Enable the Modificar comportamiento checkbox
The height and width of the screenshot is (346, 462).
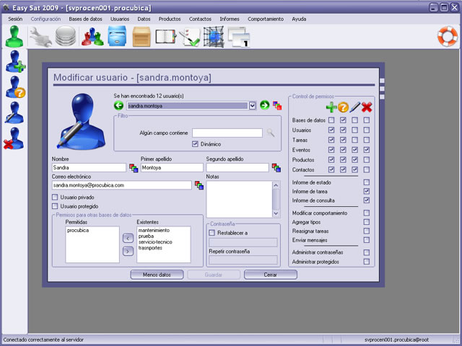(x=367, y=213)
